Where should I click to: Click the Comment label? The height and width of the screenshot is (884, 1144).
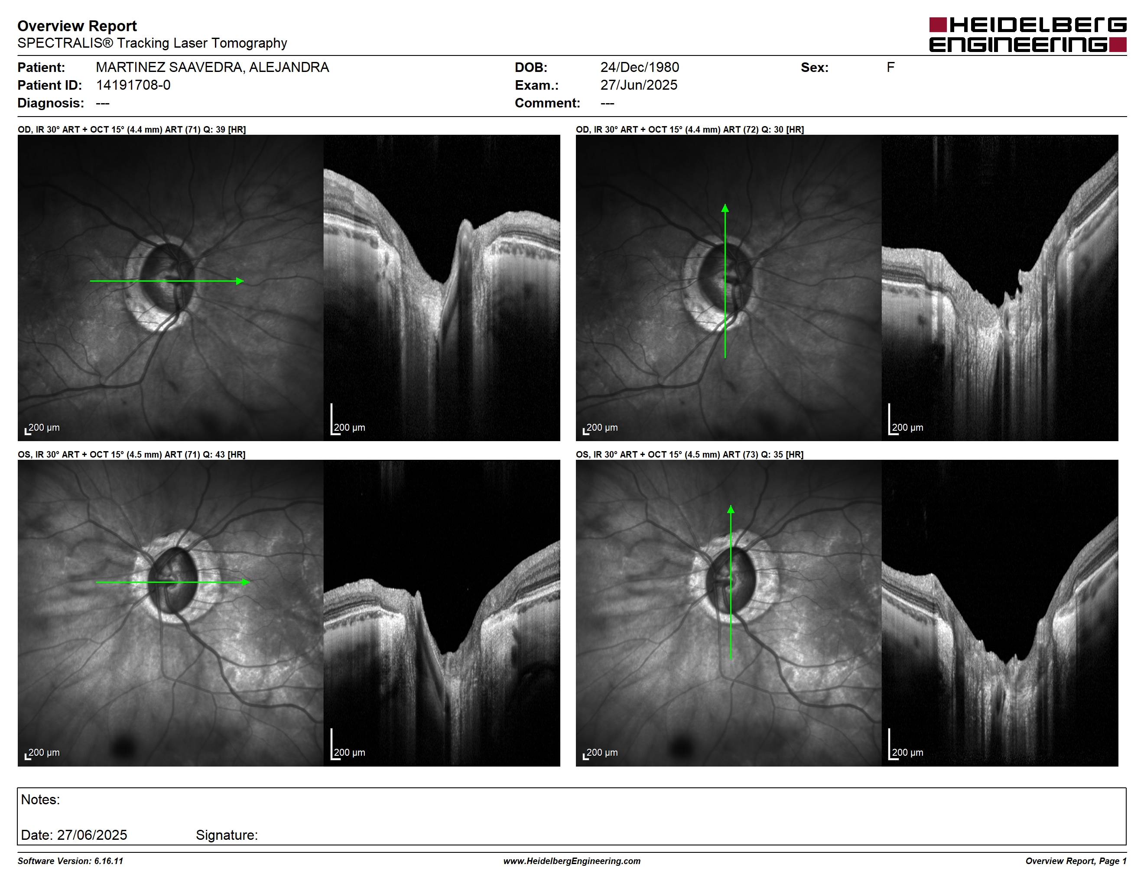(x=547, y=103)
